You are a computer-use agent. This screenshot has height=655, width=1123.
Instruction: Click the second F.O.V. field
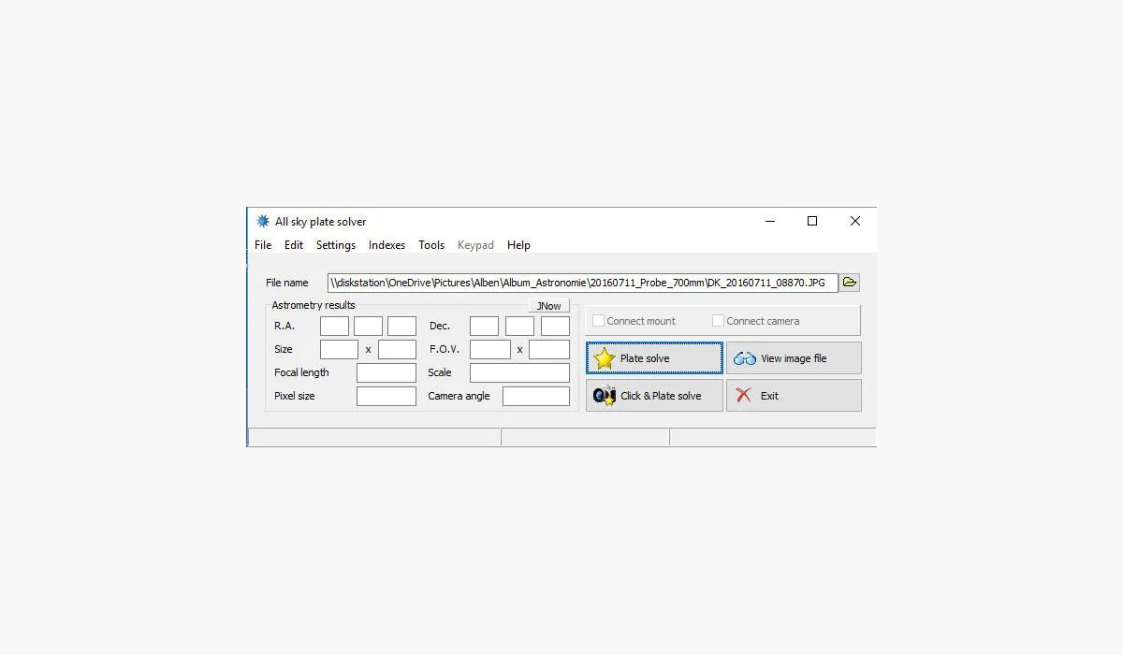click(x=549, y=349)
